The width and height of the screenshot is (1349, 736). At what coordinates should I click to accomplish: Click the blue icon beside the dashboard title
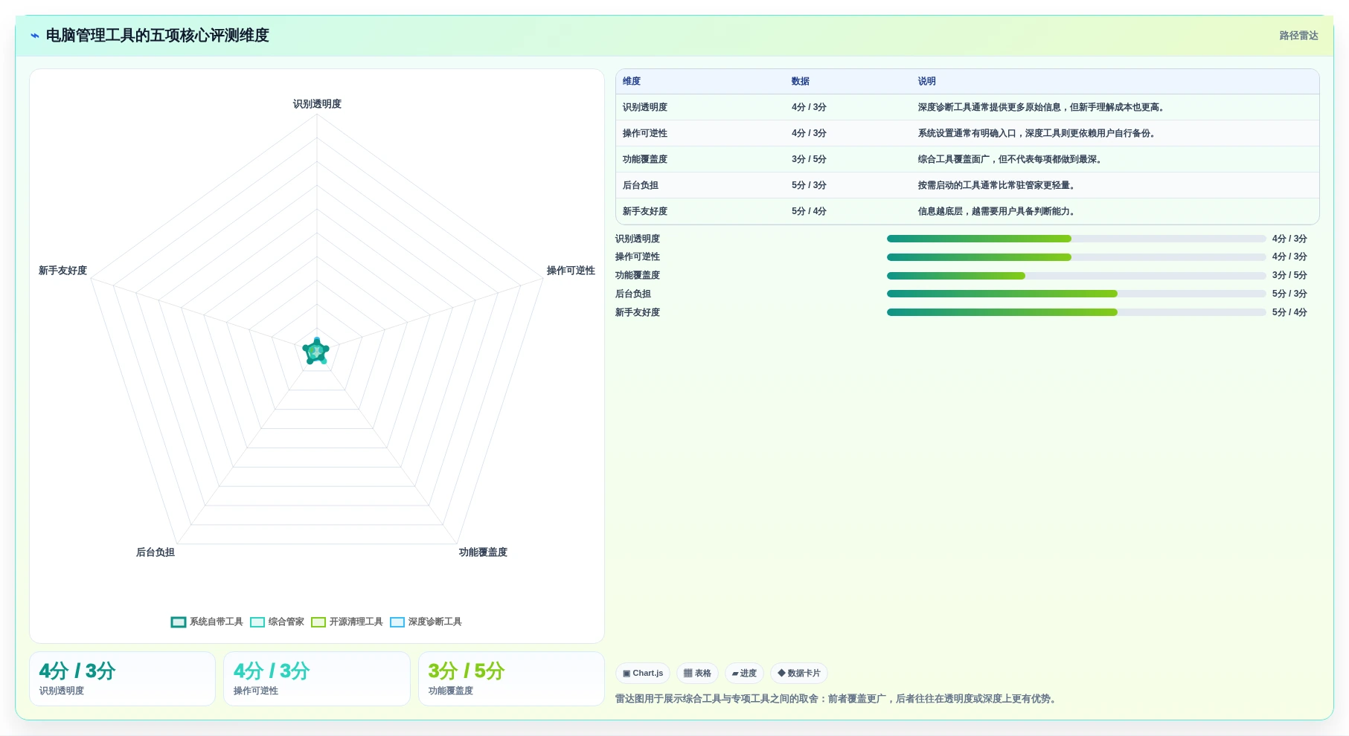pyautogui.click(x=35, y=36)
